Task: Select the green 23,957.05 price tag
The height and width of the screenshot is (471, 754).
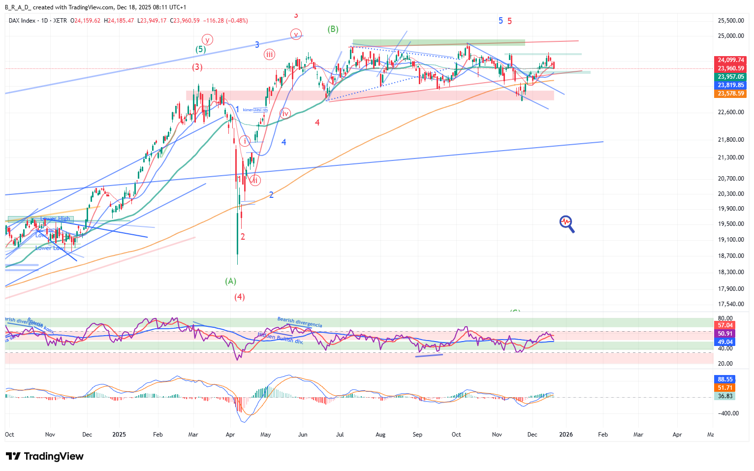Action: coord(730,77)
